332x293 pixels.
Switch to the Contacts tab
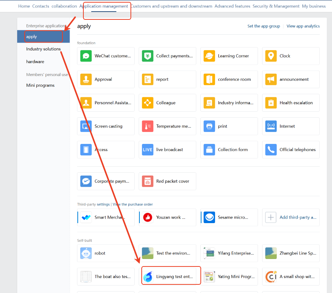pyautogui.click(x=41, y=6)
